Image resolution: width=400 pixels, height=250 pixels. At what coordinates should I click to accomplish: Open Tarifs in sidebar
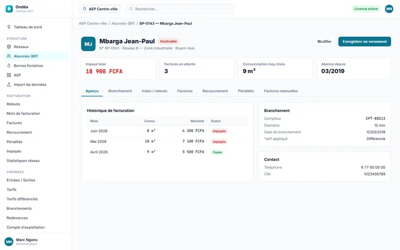coord(12,189)
